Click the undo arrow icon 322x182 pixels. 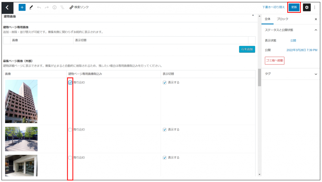[x=39, y=7]
